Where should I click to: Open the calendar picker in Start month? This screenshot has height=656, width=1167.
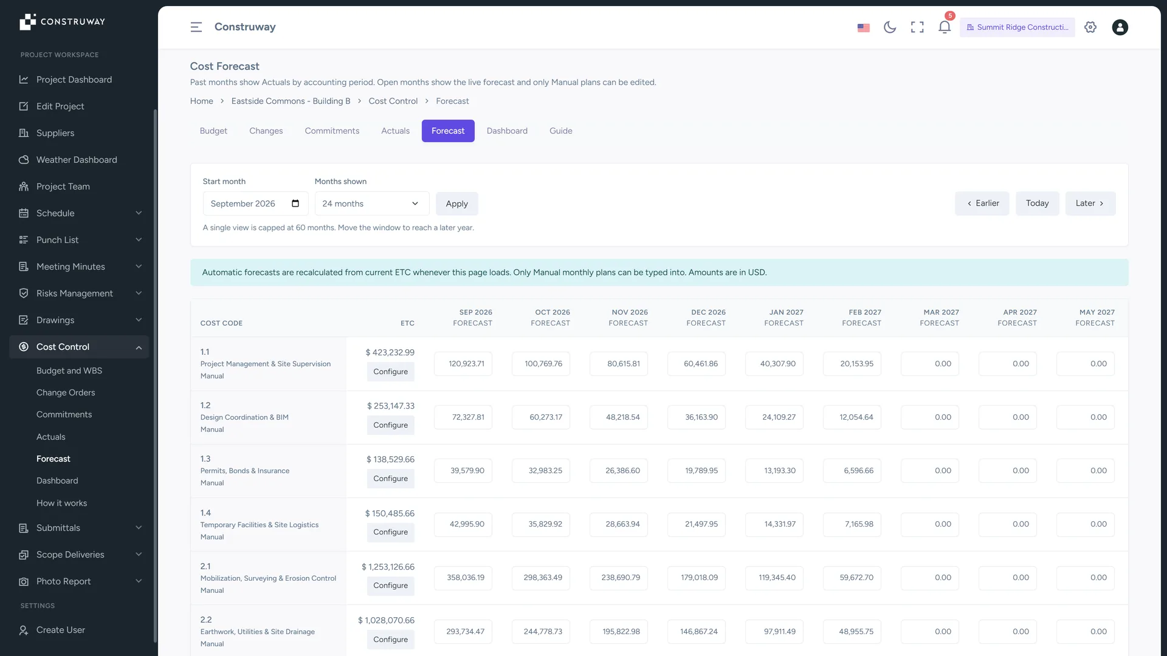pyautogui.click(x=295, y=203)
